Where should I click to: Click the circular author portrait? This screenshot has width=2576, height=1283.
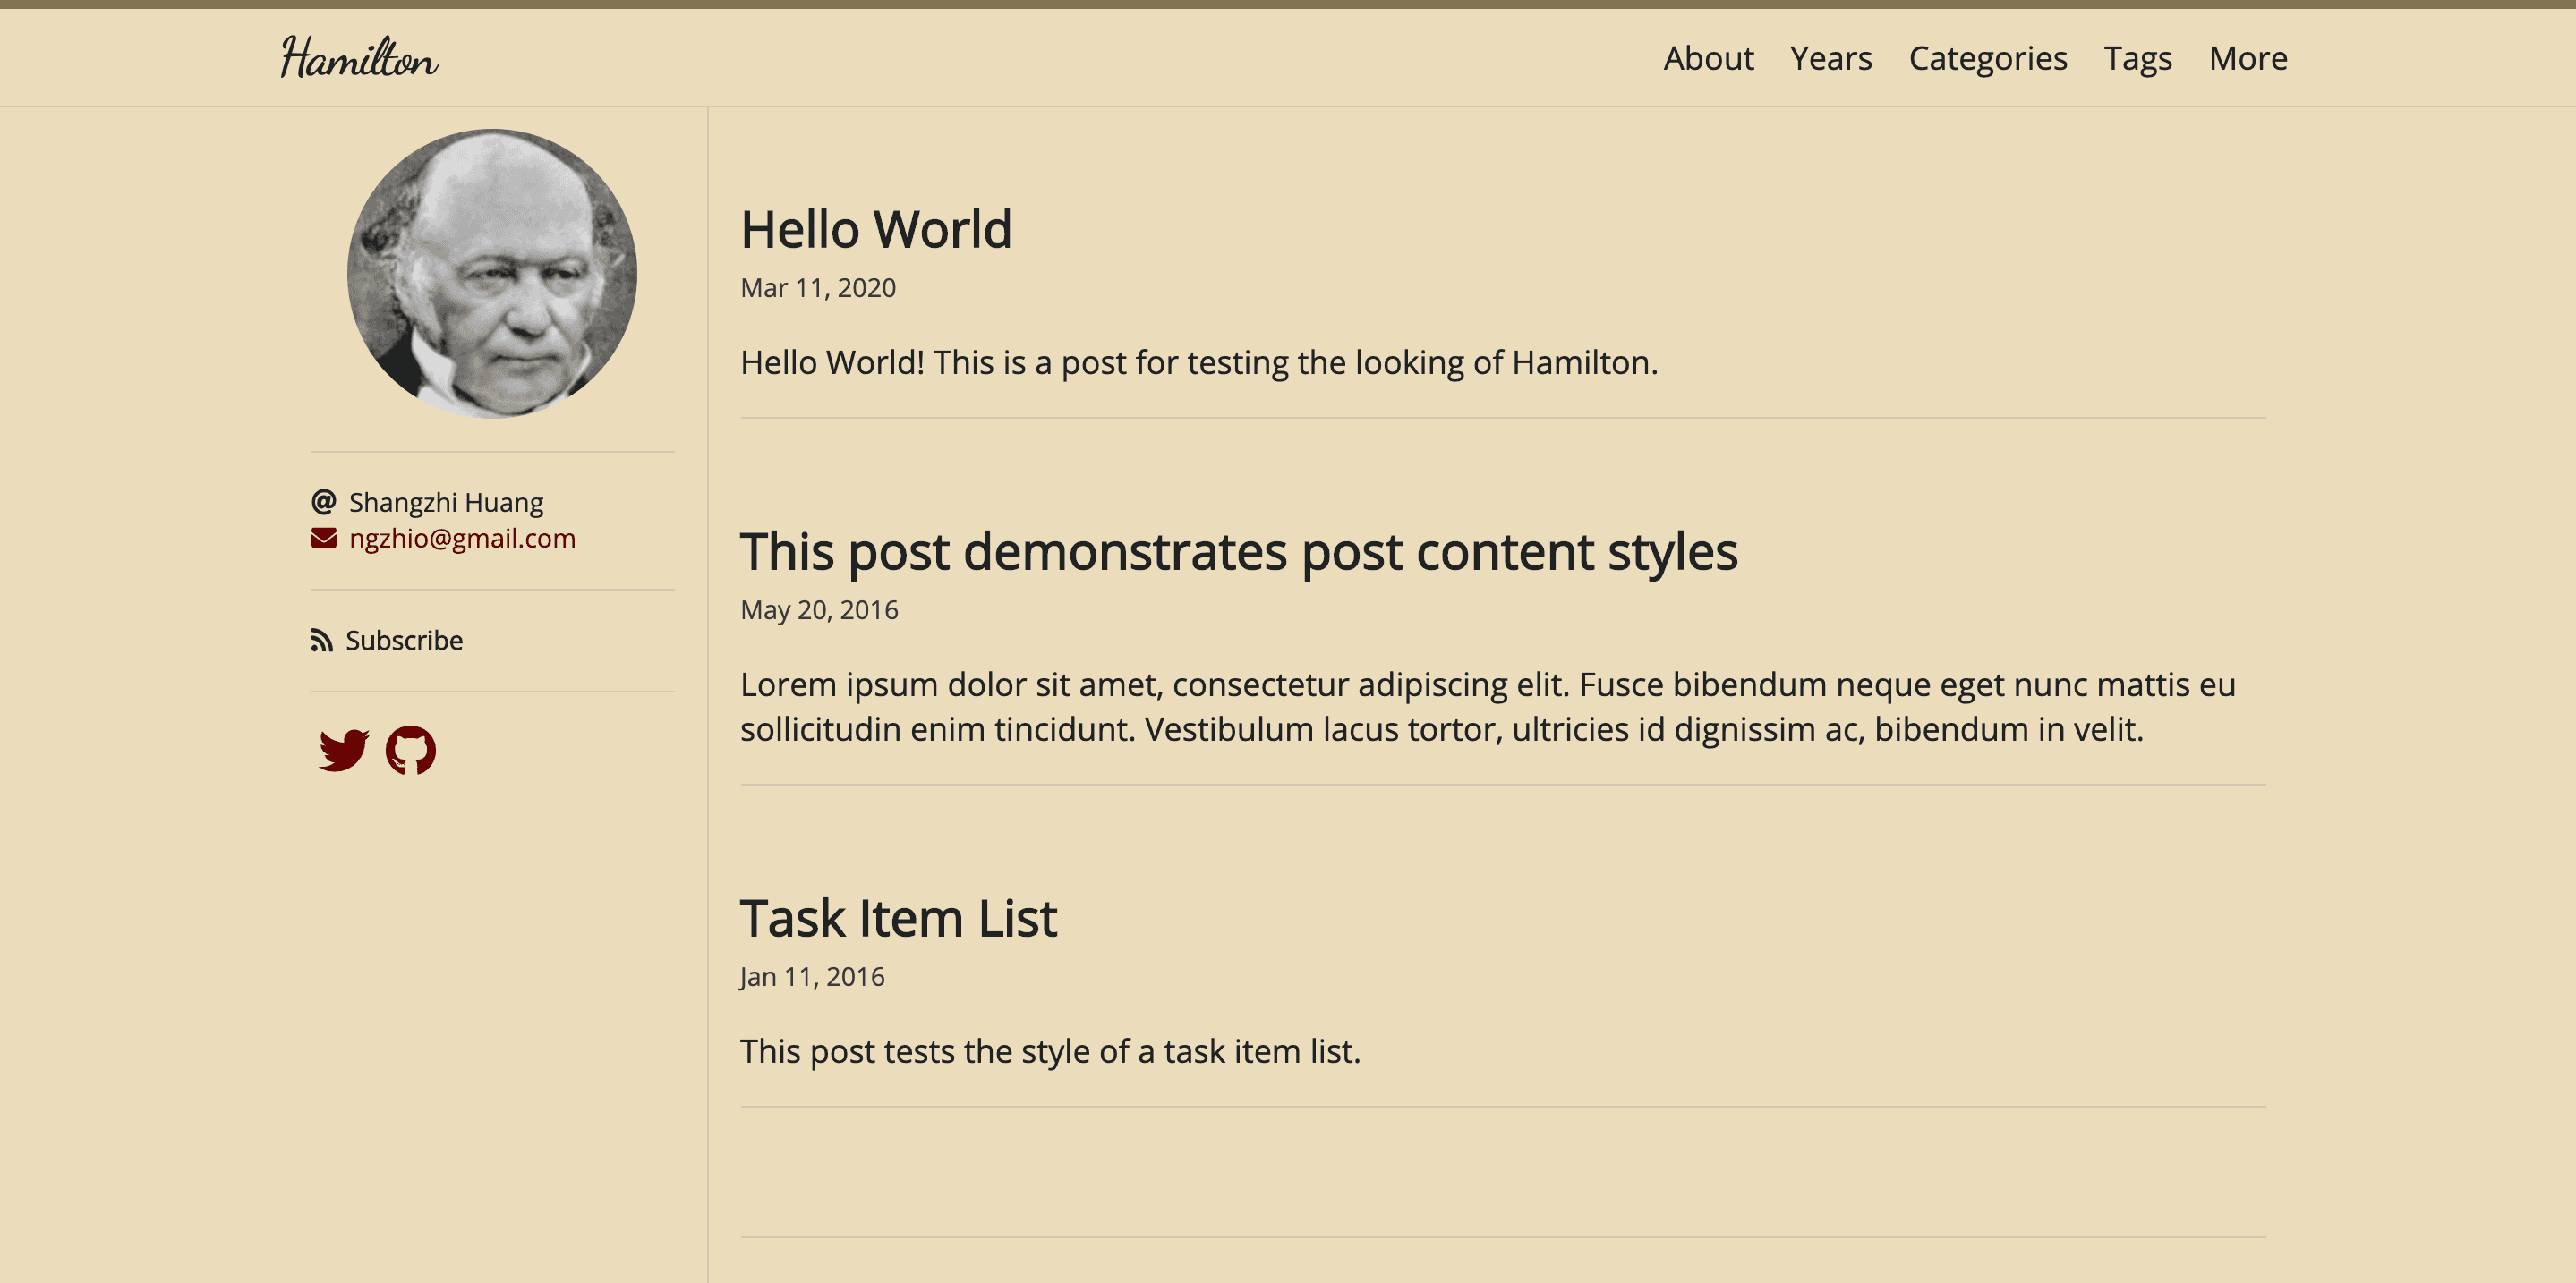coord(492,273)
